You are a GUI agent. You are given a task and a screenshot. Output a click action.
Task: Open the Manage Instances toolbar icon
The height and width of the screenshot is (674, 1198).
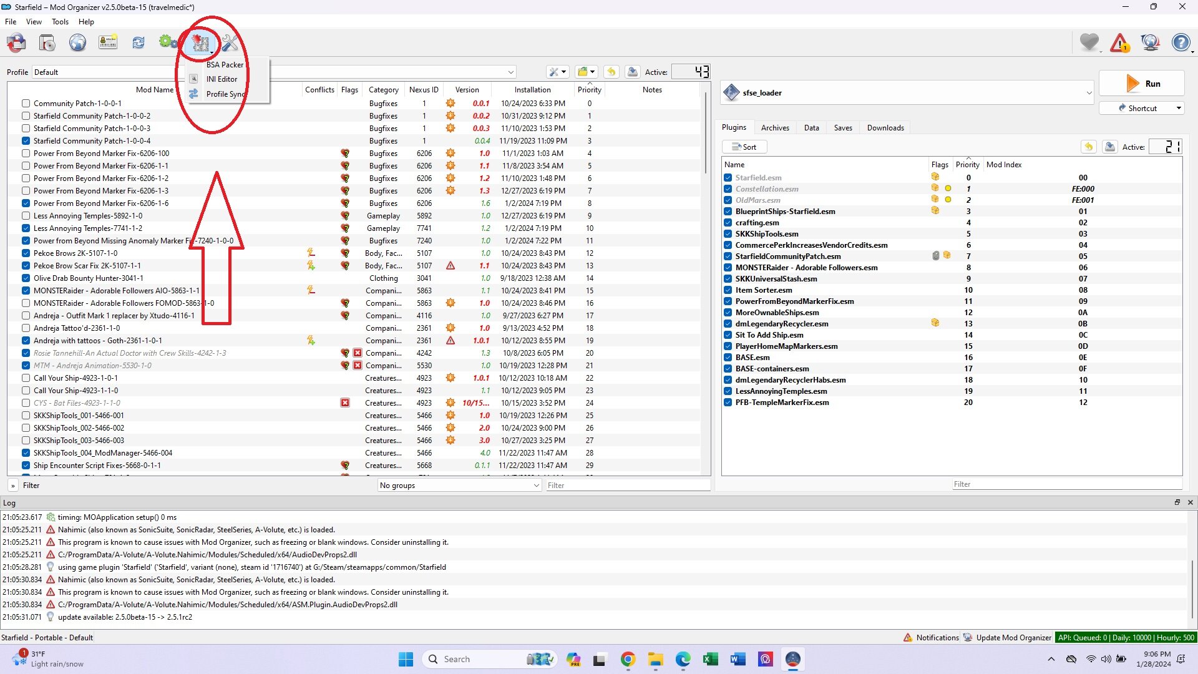16,42
